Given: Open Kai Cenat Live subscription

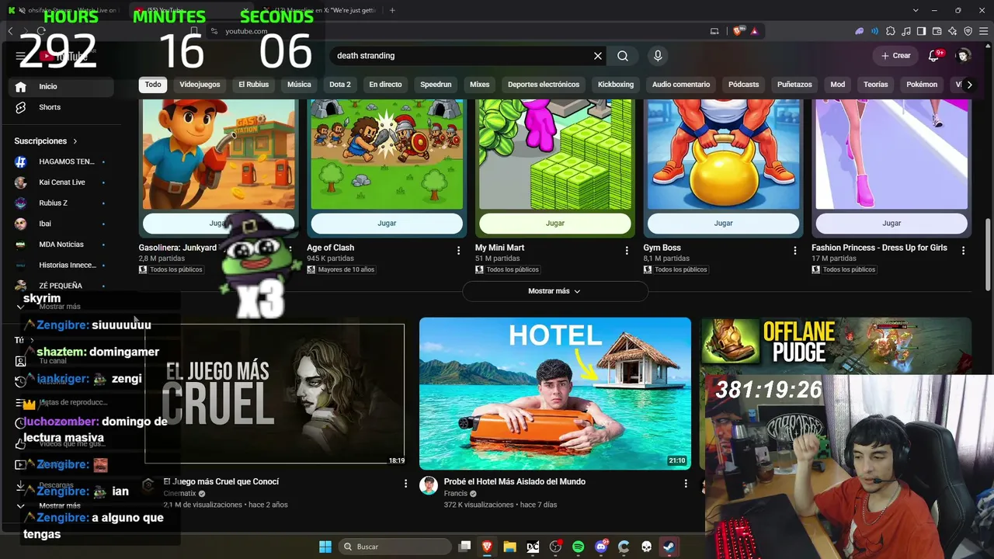Looking at the screenshot, I should (x=61, y=182).
